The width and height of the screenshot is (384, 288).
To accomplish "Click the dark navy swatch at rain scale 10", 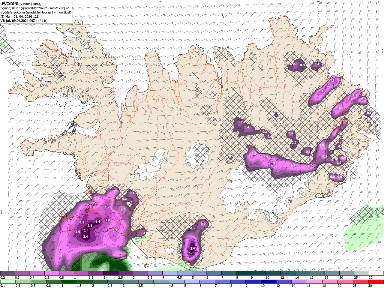I will [268, 282].
